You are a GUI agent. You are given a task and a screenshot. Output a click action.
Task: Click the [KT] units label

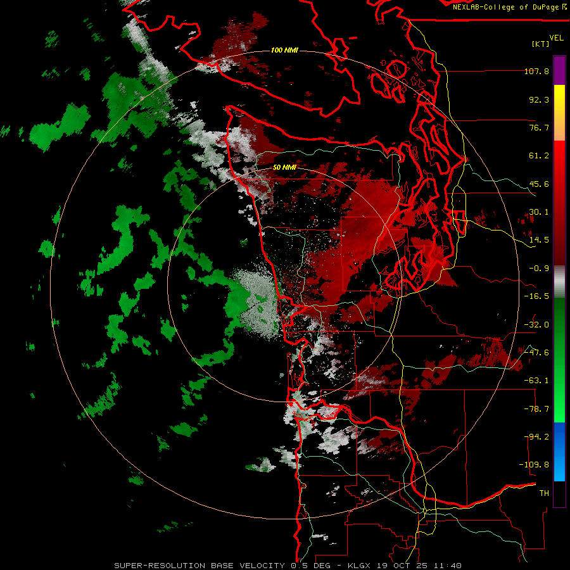[541, 44]
